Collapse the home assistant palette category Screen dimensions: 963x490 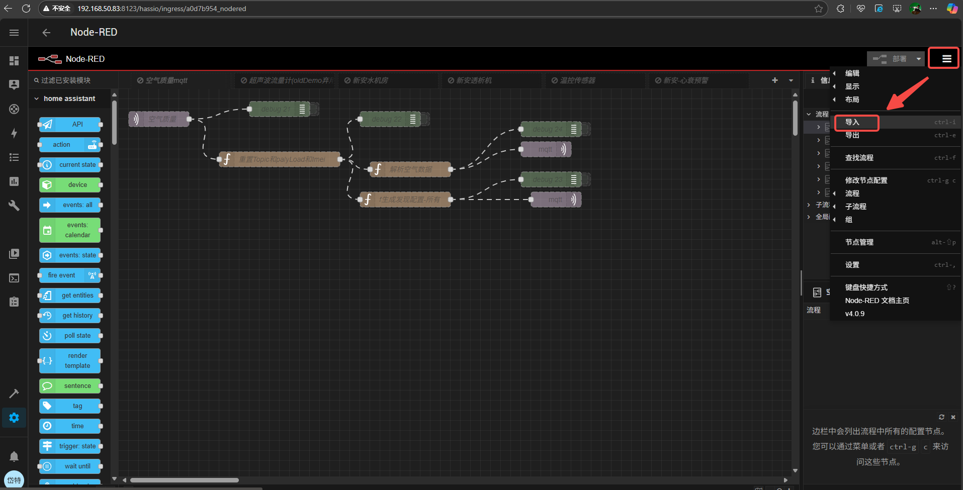[x=37, y=99]
